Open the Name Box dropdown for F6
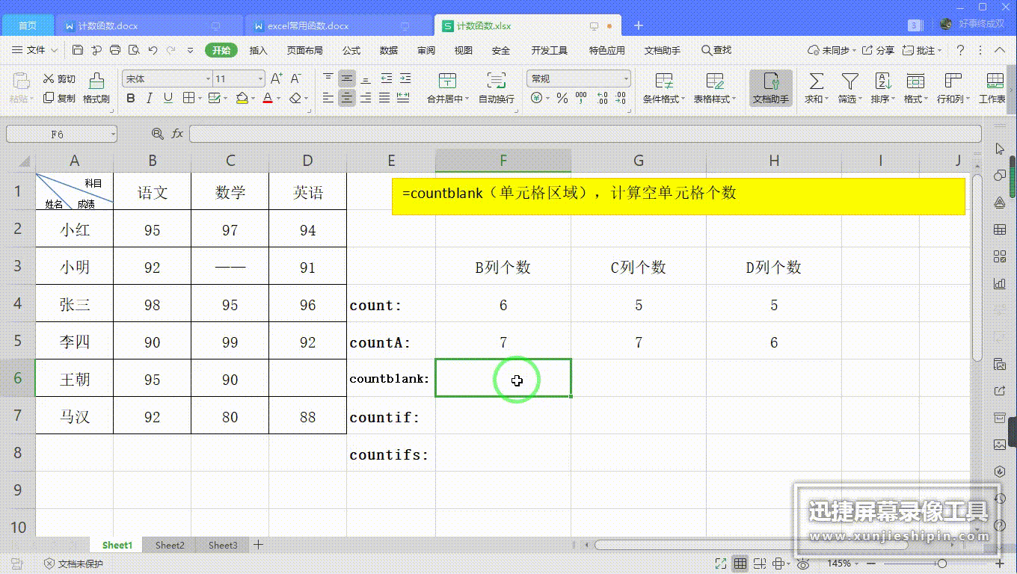The width and height of the screenshot is (1017, 574). point(113,134)
